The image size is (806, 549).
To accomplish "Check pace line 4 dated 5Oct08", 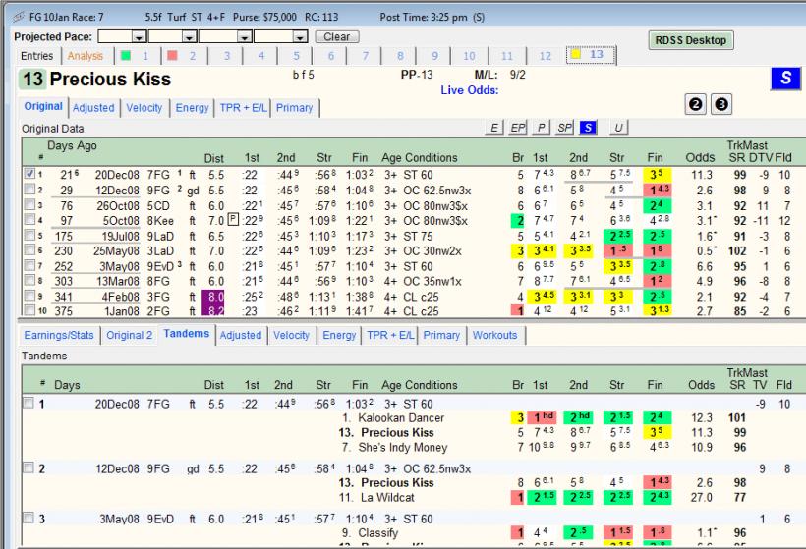I will (x=29, y=219).
